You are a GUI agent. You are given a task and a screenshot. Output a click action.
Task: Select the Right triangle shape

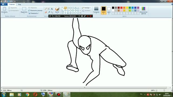[x=63, y=11]
